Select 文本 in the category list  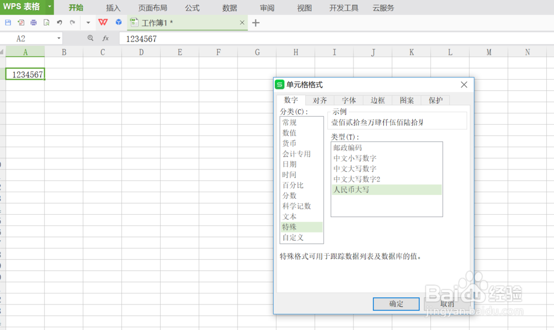[x=302, y=216]
